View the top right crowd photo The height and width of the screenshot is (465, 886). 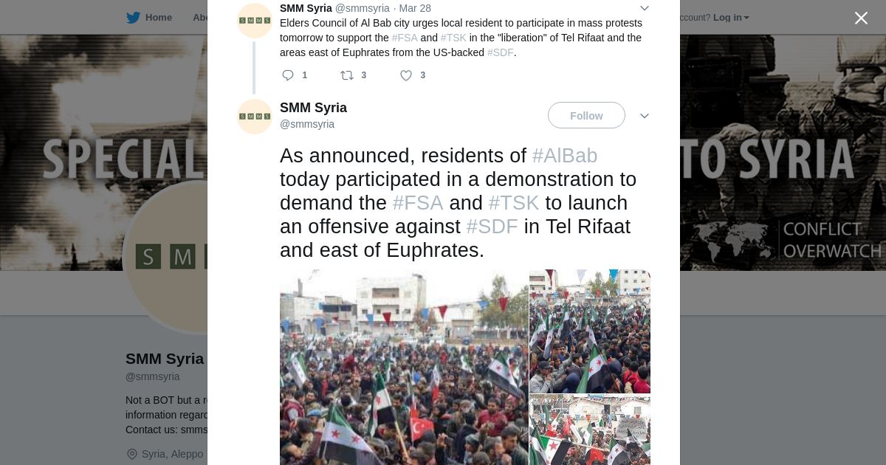pyautogui.click(x=590, y=331)
